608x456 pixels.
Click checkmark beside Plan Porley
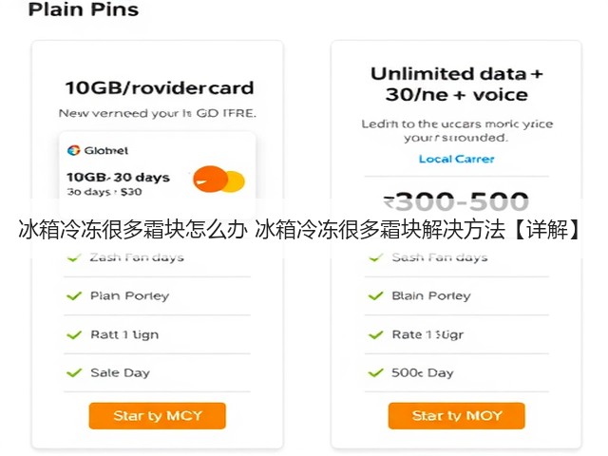pos(74,296)
